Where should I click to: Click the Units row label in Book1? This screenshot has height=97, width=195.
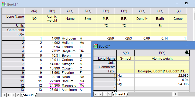[x=13, y=26]
